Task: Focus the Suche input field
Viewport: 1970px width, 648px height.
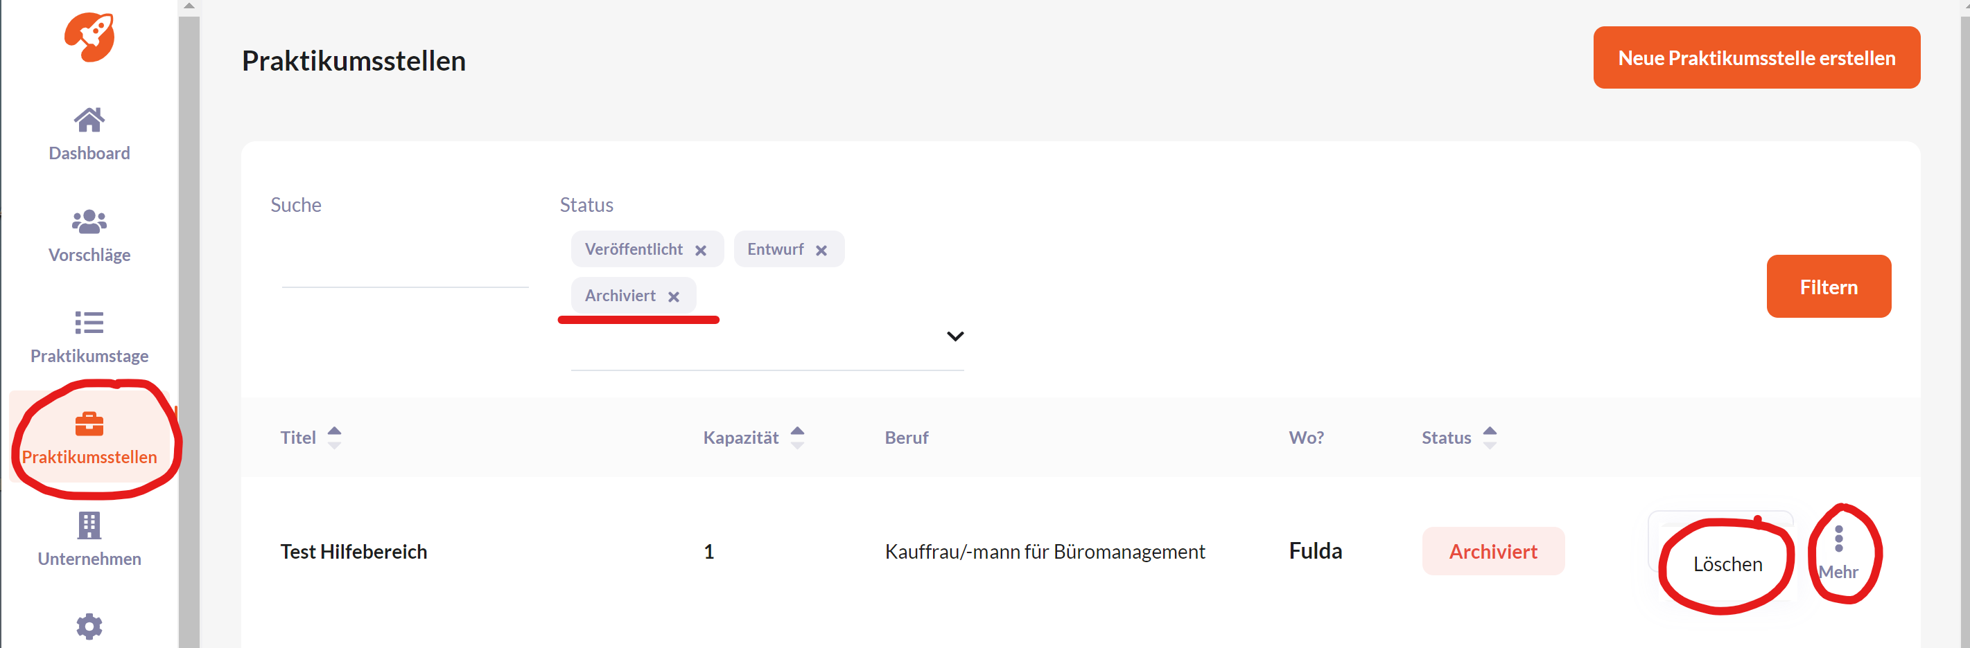Action: 406,264
